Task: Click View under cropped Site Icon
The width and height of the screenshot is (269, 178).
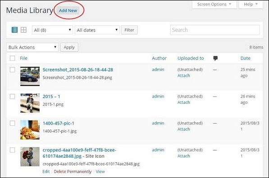Action: pyautogui.click(x=100, y=172)
